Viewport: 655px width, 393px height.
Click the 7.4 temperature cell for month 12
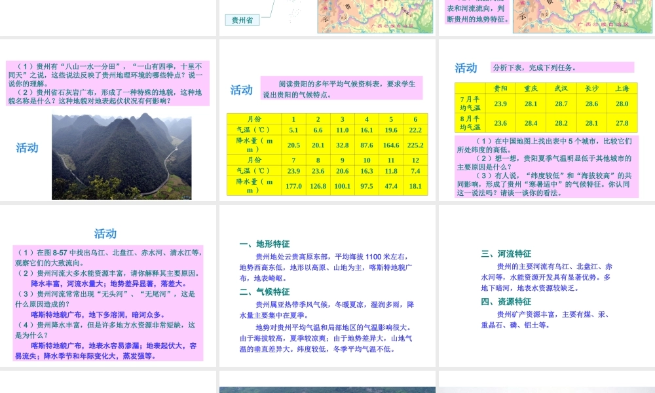click(415, 171)
